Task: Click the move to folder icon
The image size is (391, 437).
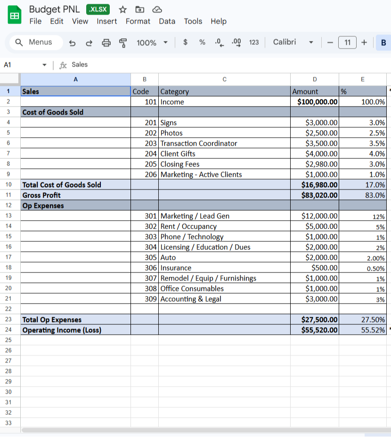Action: (x=139, y=10)
